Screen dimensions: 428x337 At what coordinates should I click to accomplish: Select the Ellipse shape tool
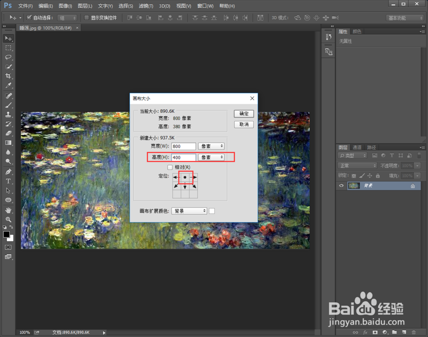[x=9, y=200]
